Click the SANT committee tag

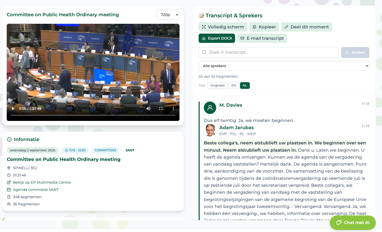point(130,150)
